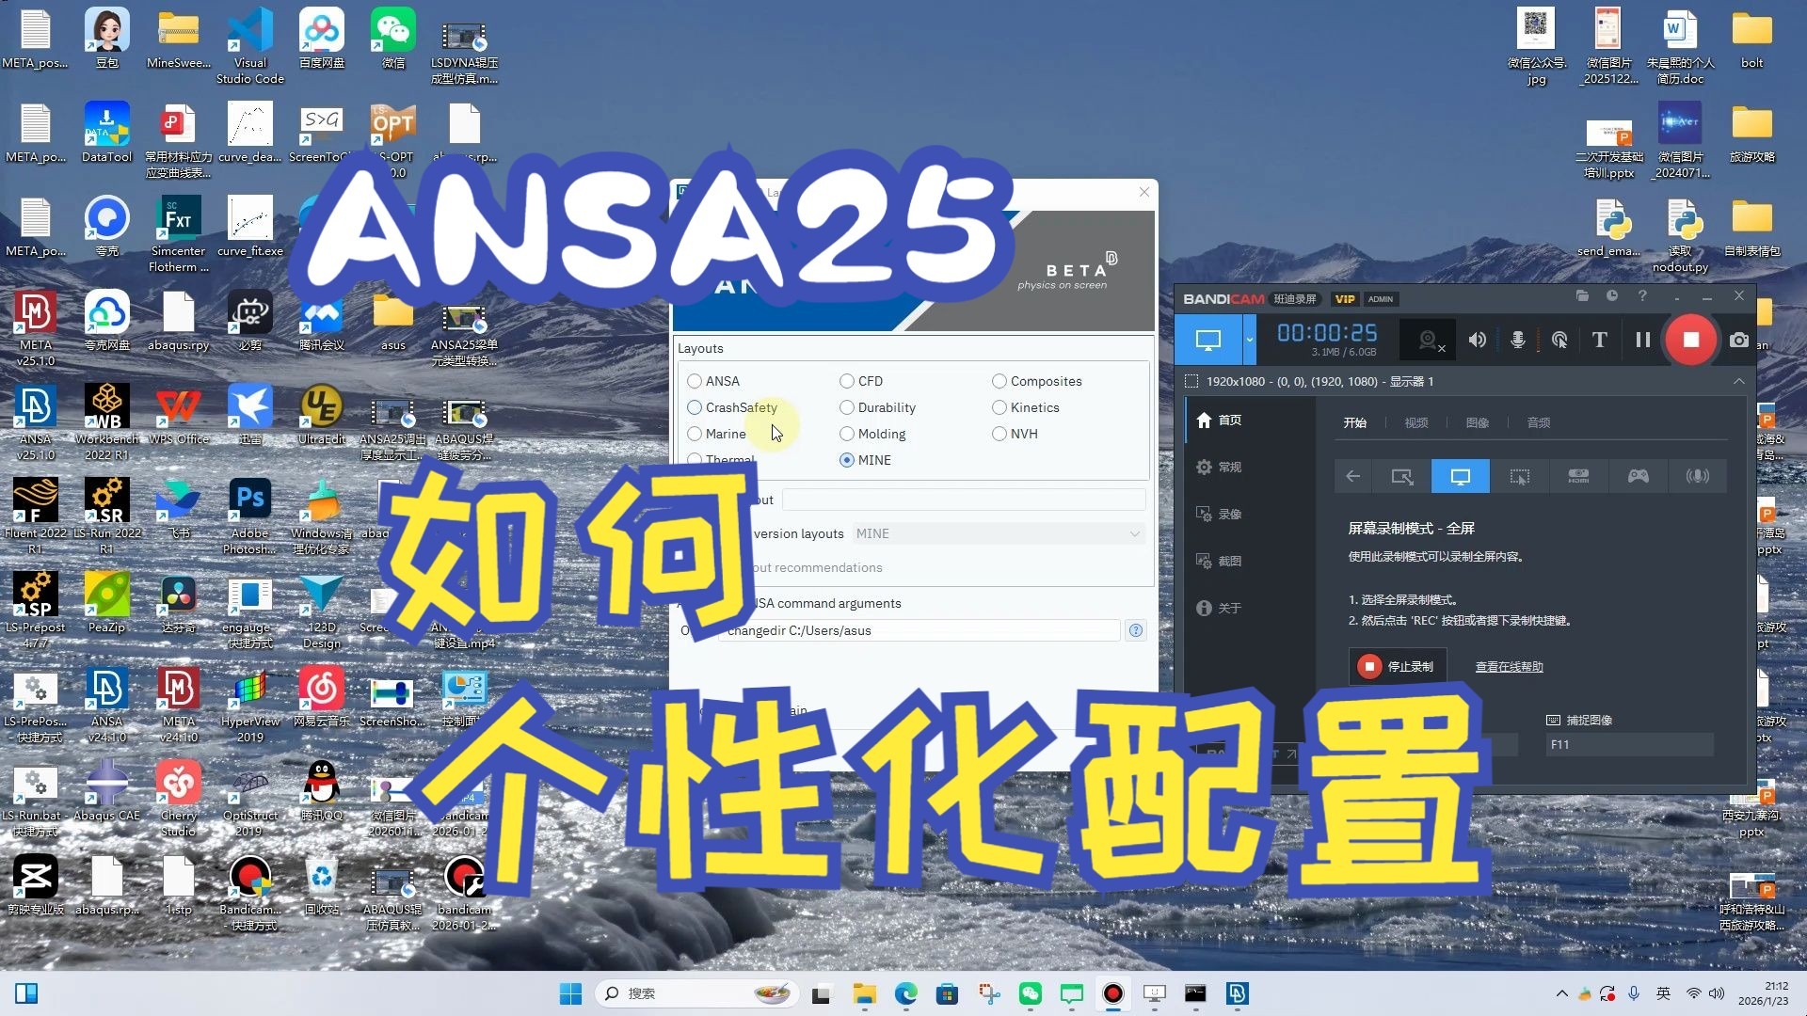Screen dimensions: 1807x1016
Task: Stop recording with the red stop button
Action: click(x=1690, y=340)
